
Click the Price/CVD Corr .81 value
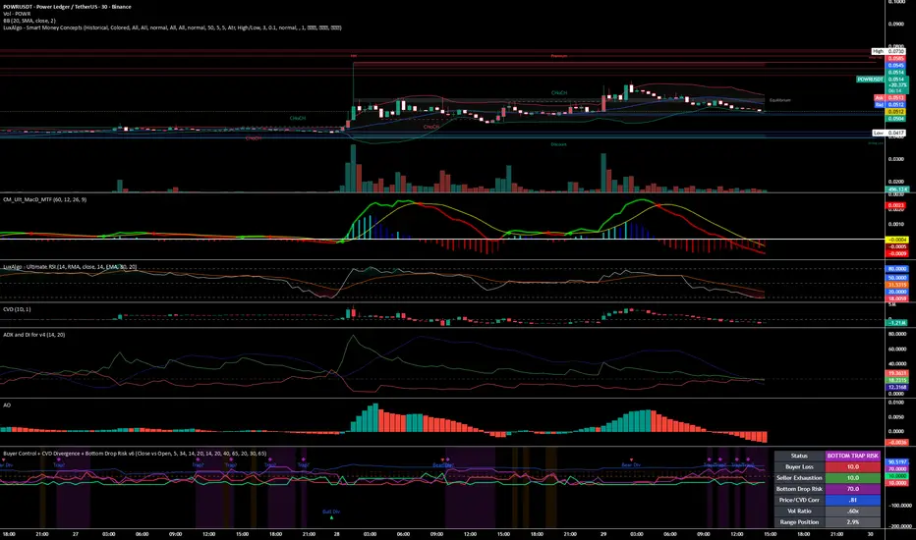pyautogui.click(x=852, y=501)
